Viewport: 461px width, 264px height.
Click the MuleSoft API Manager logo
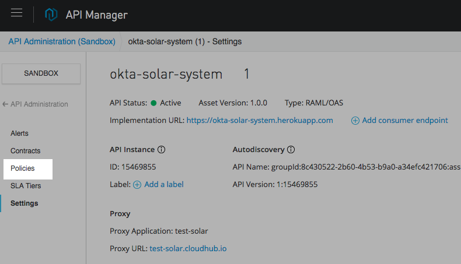51,15
